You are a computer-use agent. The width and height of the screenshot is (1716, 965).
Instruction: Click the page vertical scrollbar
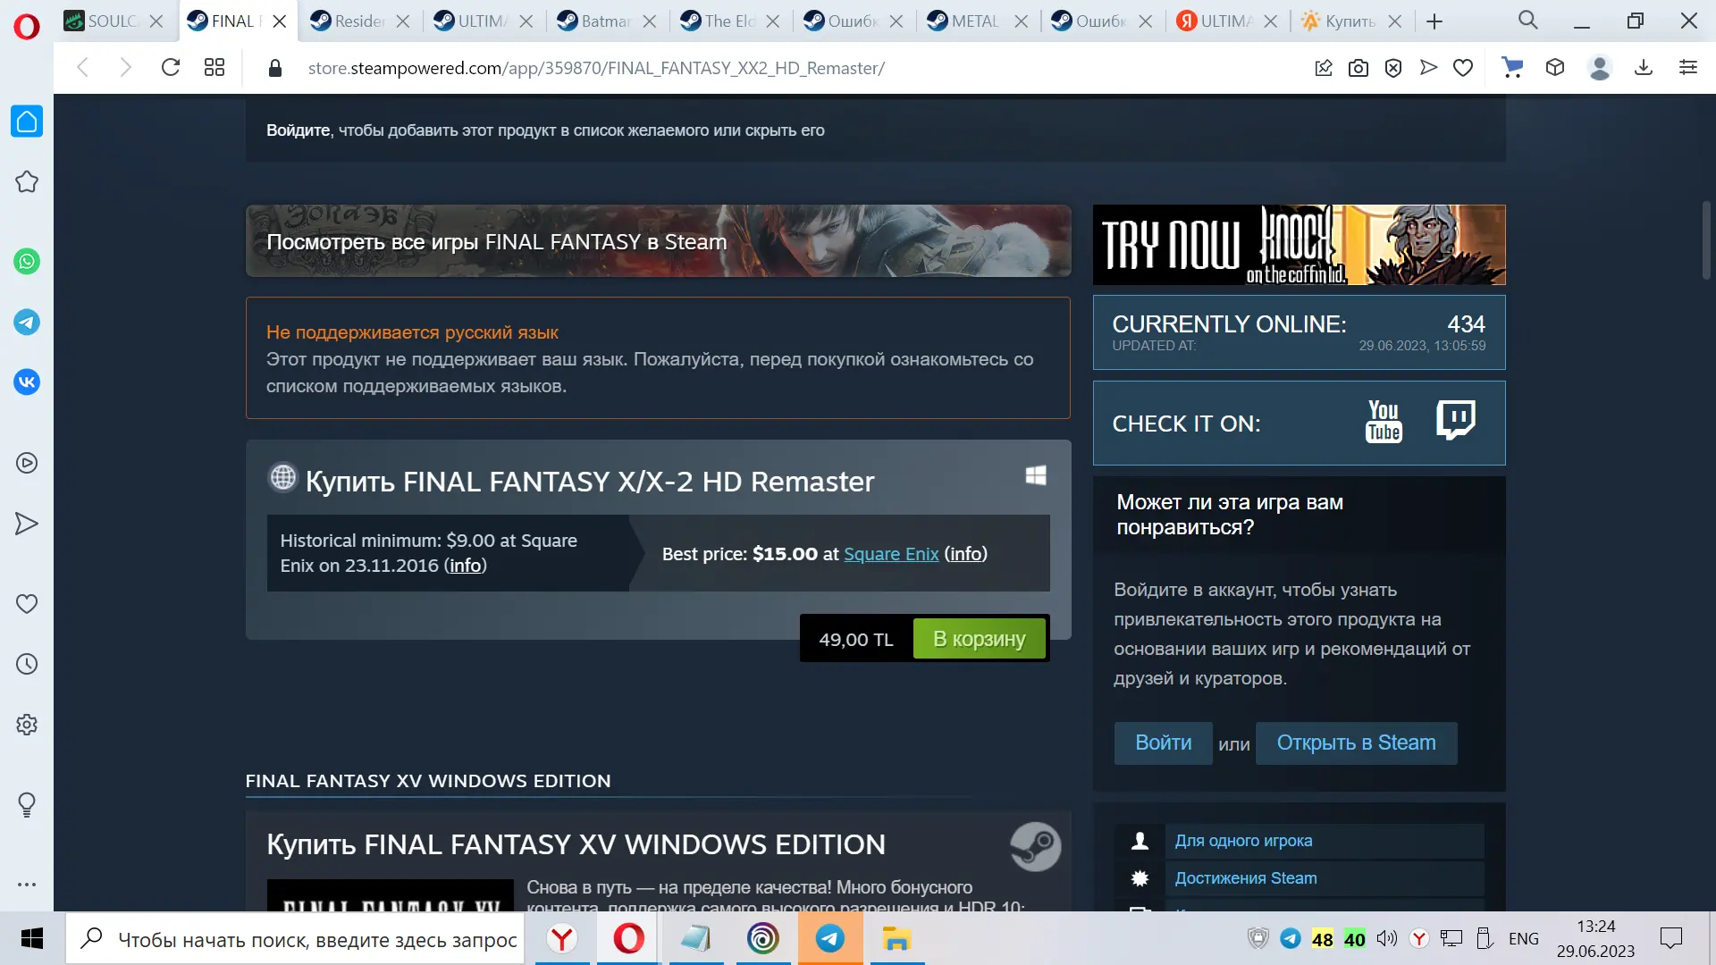tap(1706, 241)
